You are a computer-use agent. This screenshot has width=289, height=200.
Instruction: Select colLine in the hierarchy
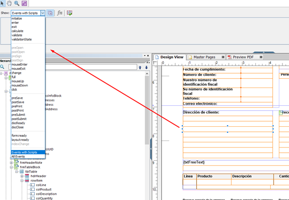pyautogui.click(x=41, y=185)
